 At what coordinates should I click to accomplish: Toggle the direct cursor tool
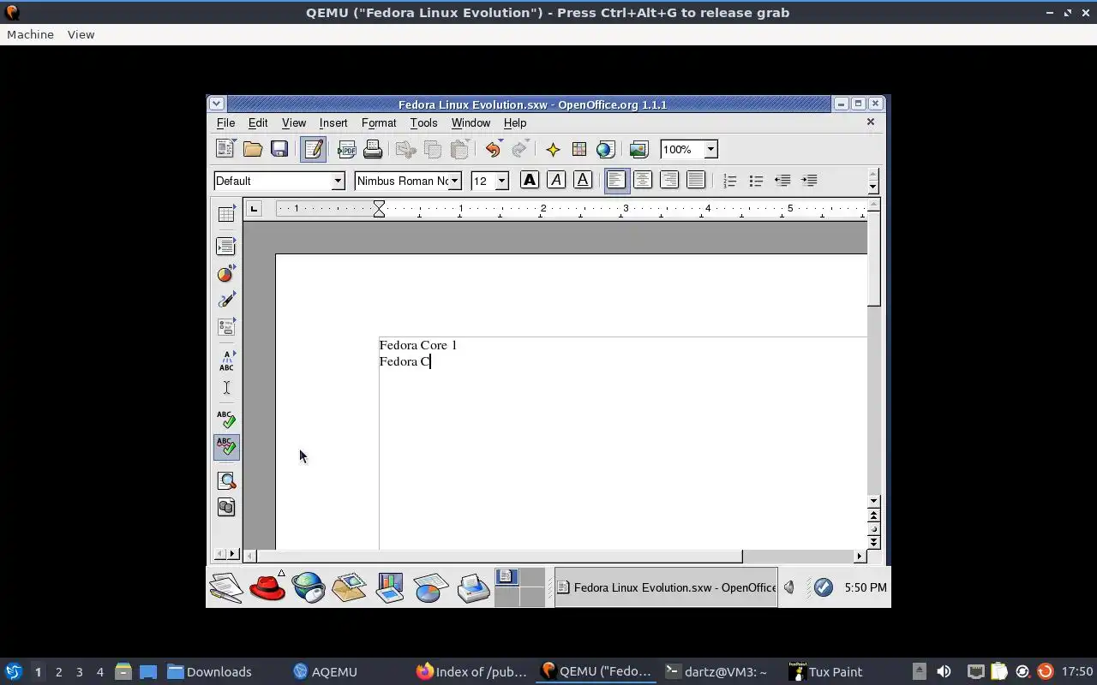[x=226, y=388]
